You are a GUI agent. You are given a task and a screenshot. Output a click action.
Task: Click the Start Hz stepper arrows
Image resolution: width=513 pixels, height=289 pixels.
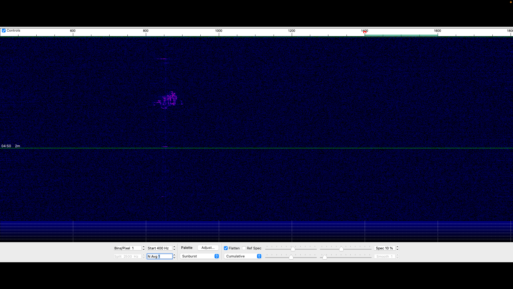coord(174,248)
